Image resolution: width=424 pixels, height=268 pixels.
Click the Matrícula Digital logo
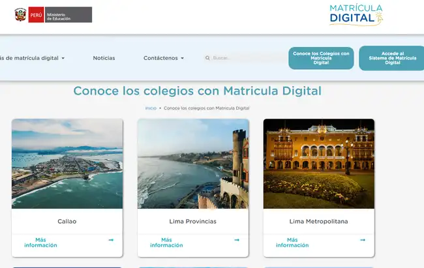(x=356, y=15)
